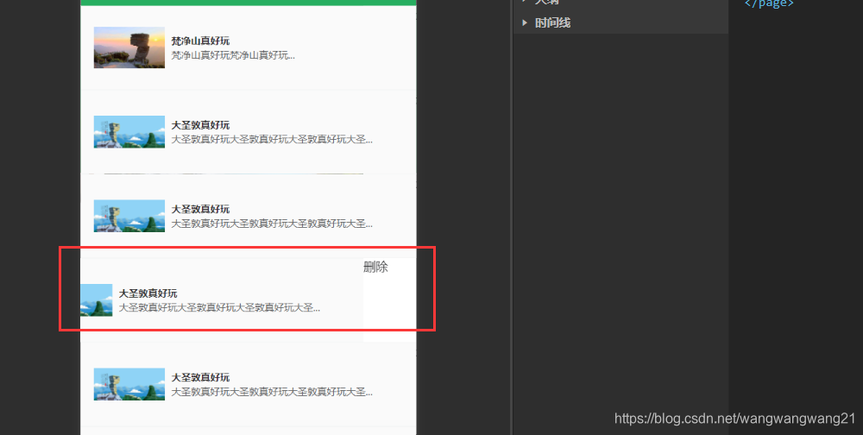Select the 梵净山真好玩 bold title

[200, 41]
